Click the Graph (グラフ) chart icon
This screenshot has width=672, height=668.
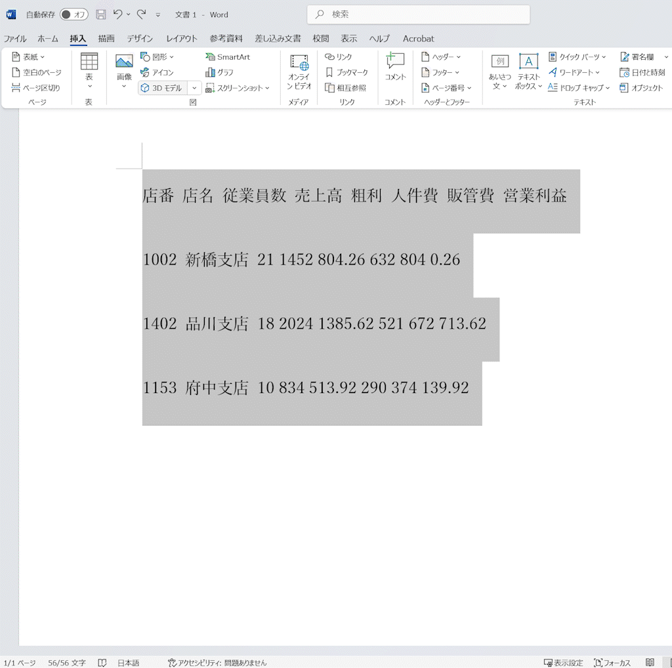click(219, 72)
